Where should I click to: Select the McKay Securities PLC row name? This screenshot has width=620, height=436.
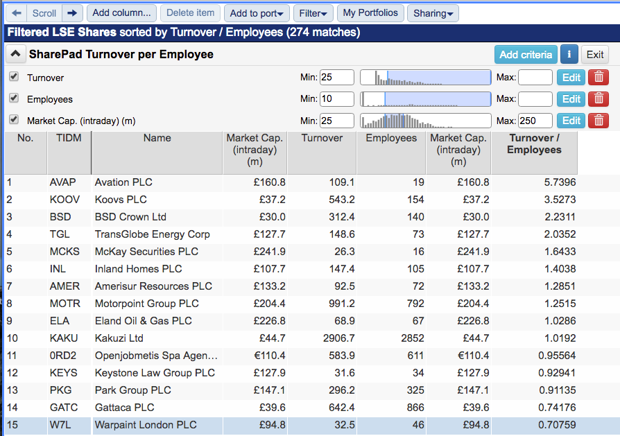click(146, 252)
